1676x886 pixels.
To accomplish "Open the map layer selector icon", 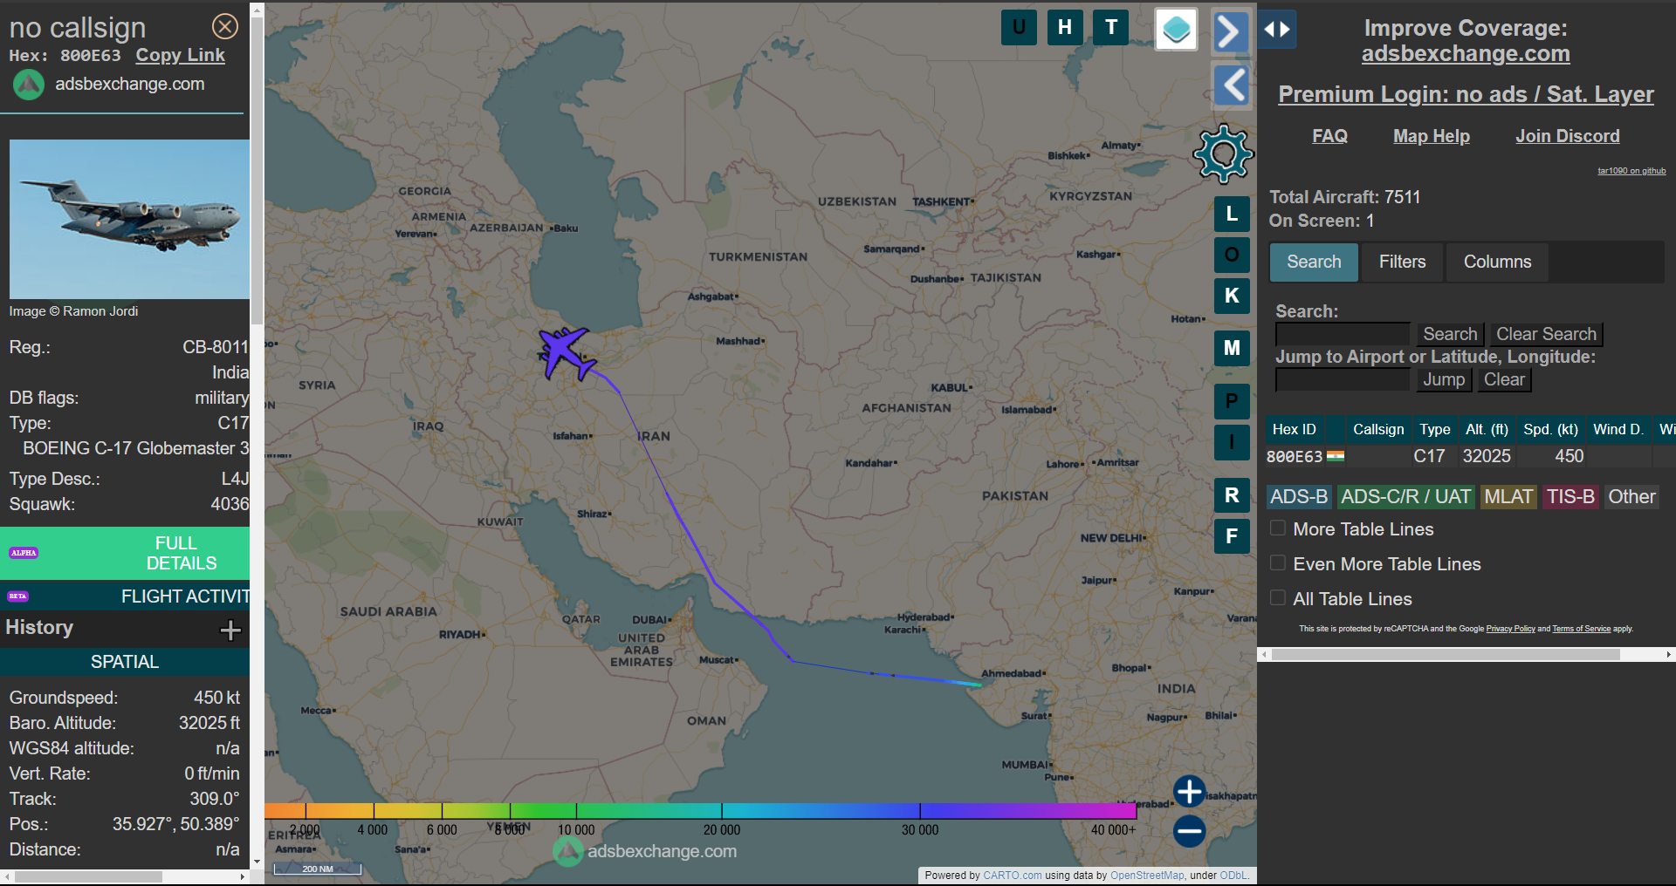I will [x=1176, y=30].
